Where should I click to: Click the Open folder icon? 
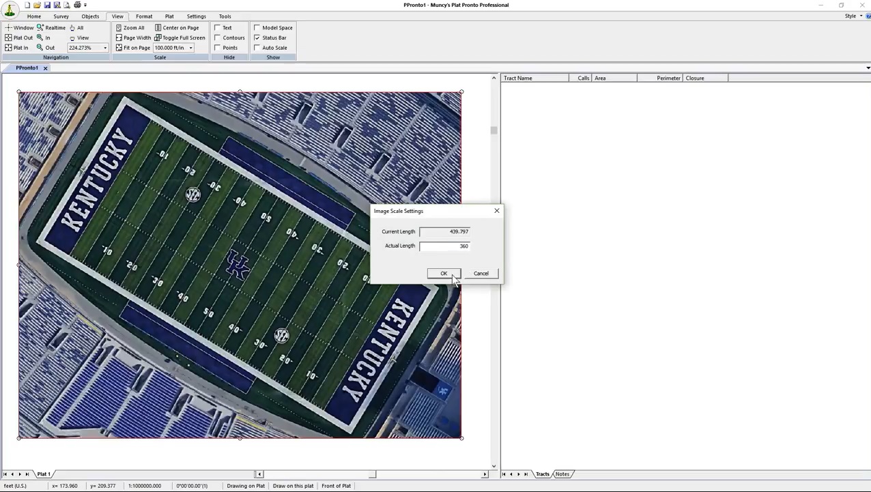coord(37,5)
